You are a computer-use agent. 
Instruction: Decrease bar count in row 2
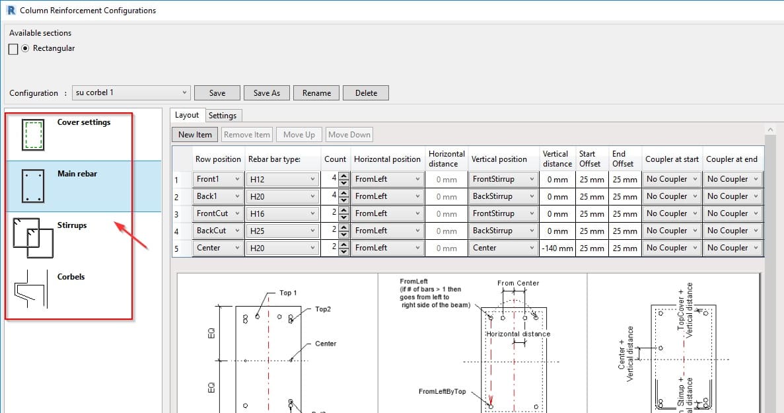343,200
